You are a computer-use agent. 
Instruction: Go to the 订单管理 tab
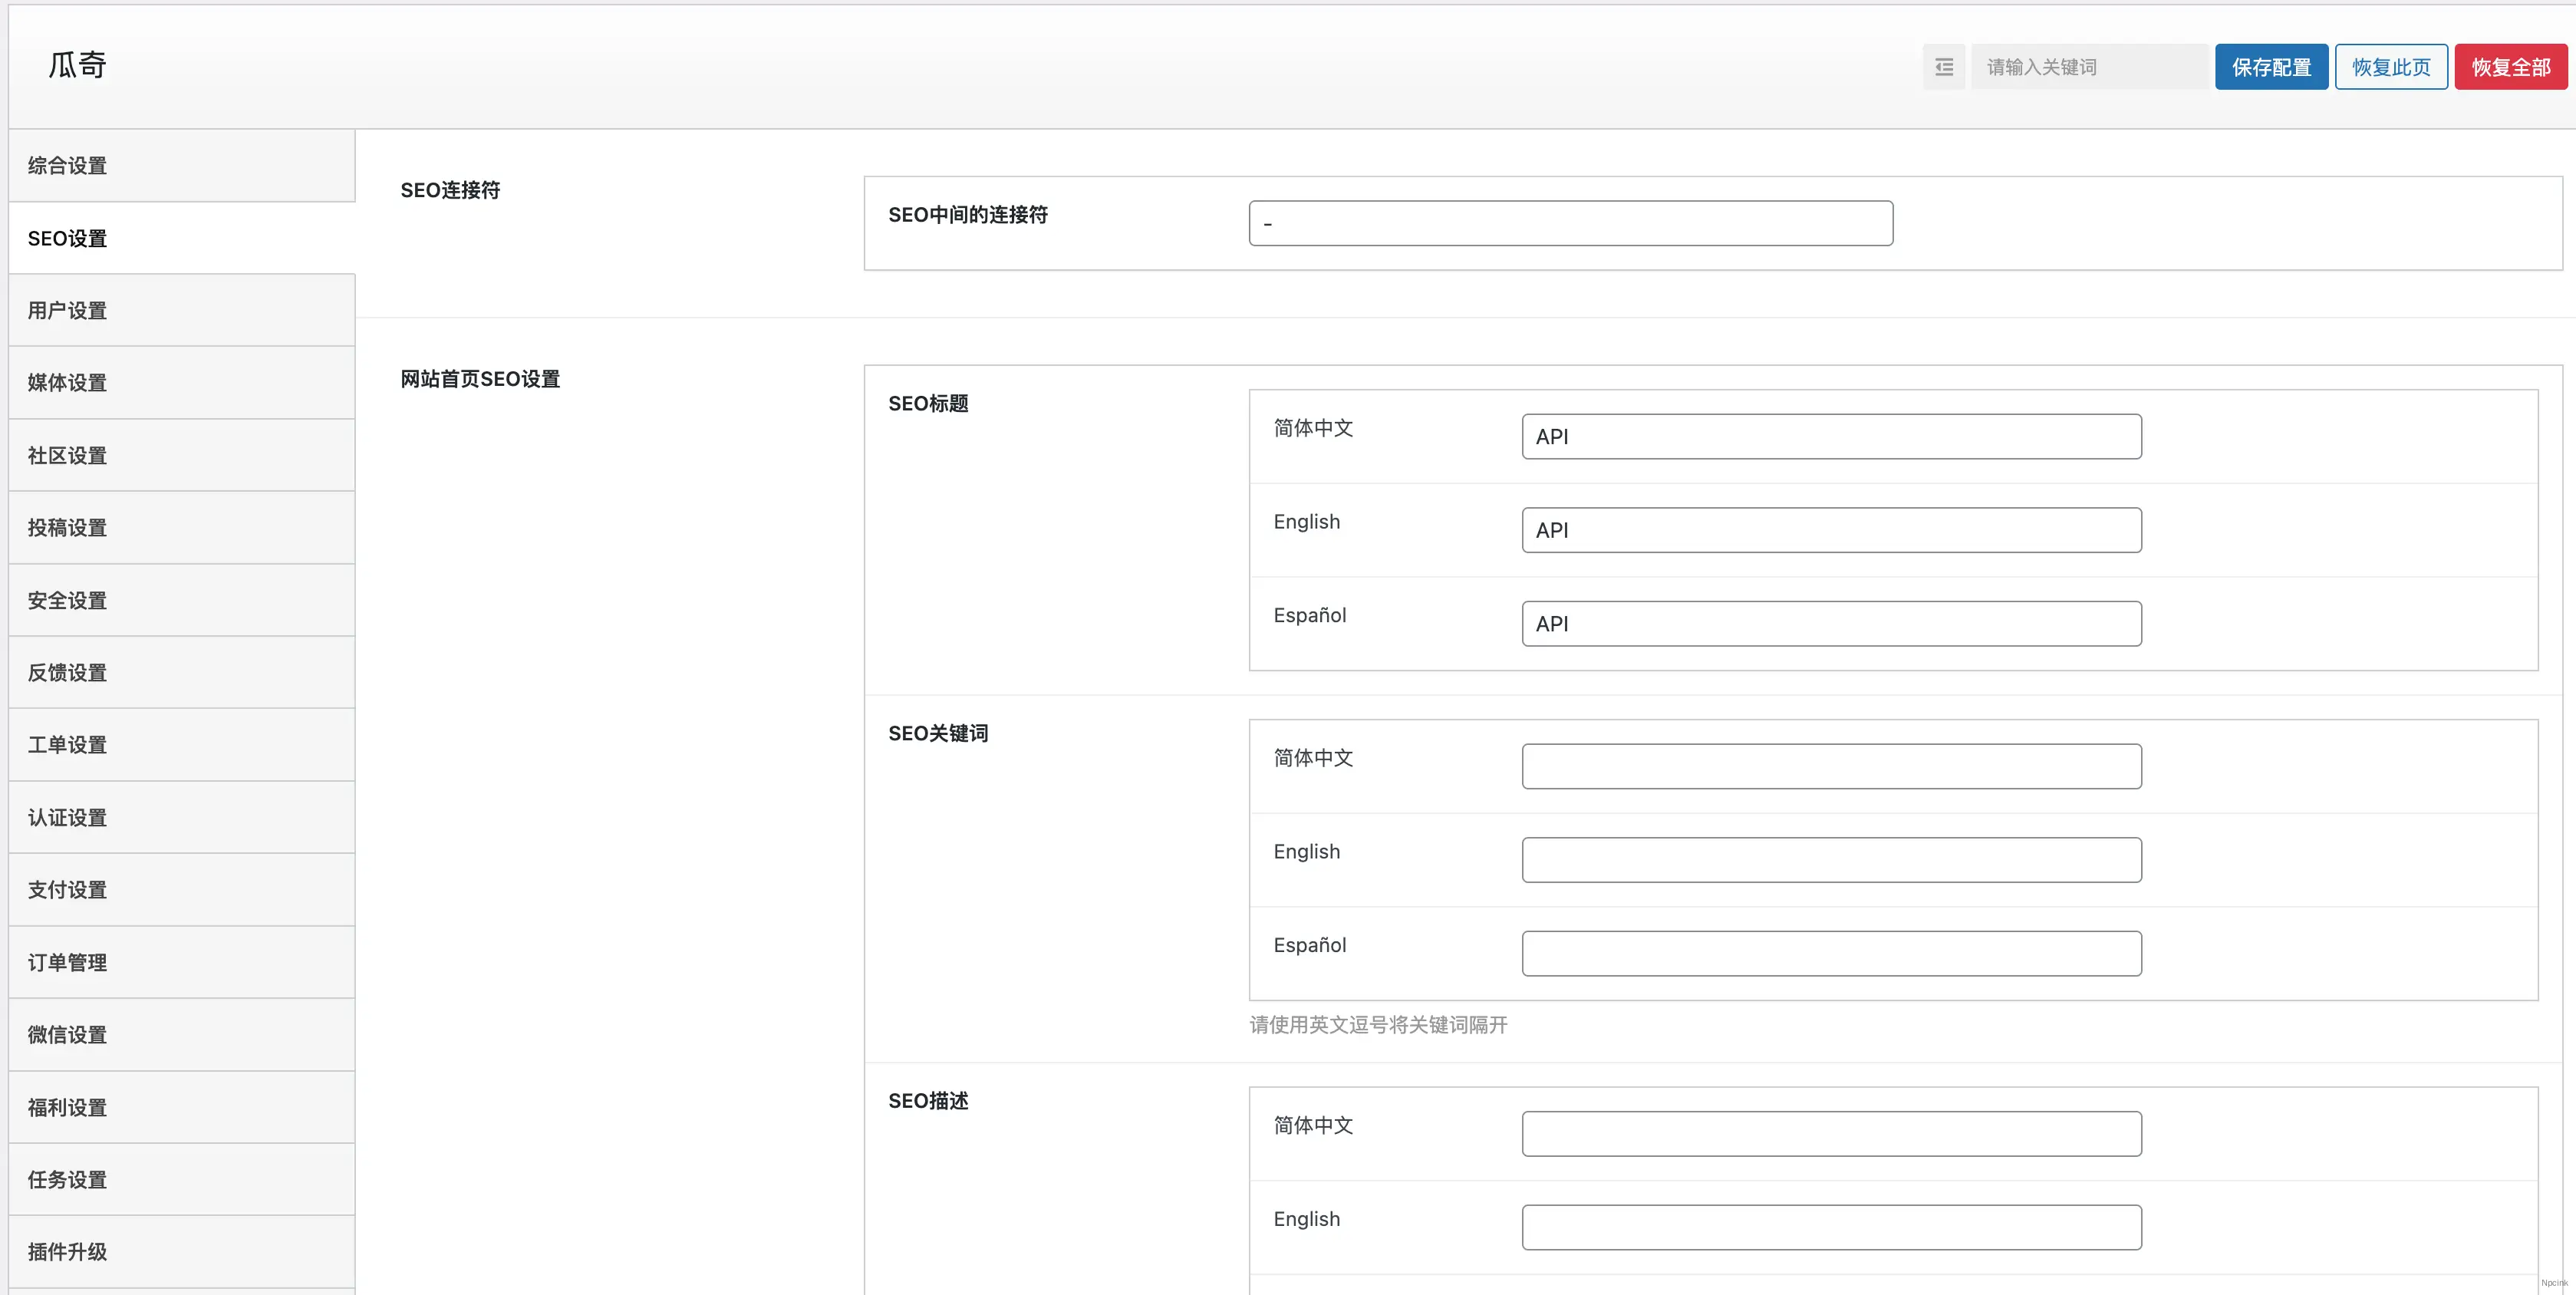182,963
